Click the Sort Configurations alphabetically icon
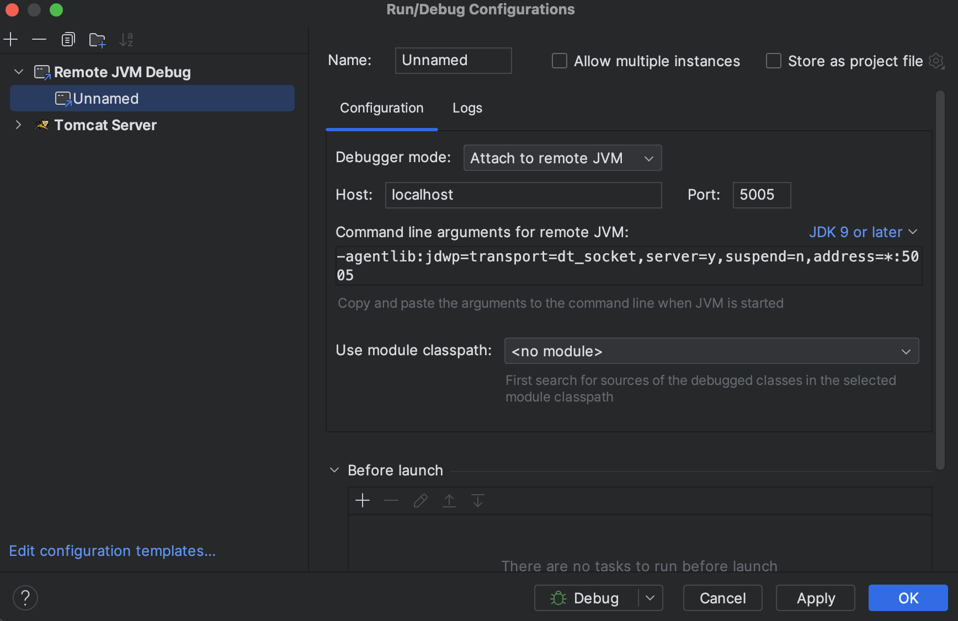Image resolution: width=958 pixels, height=621 pixels. point(126,40)
